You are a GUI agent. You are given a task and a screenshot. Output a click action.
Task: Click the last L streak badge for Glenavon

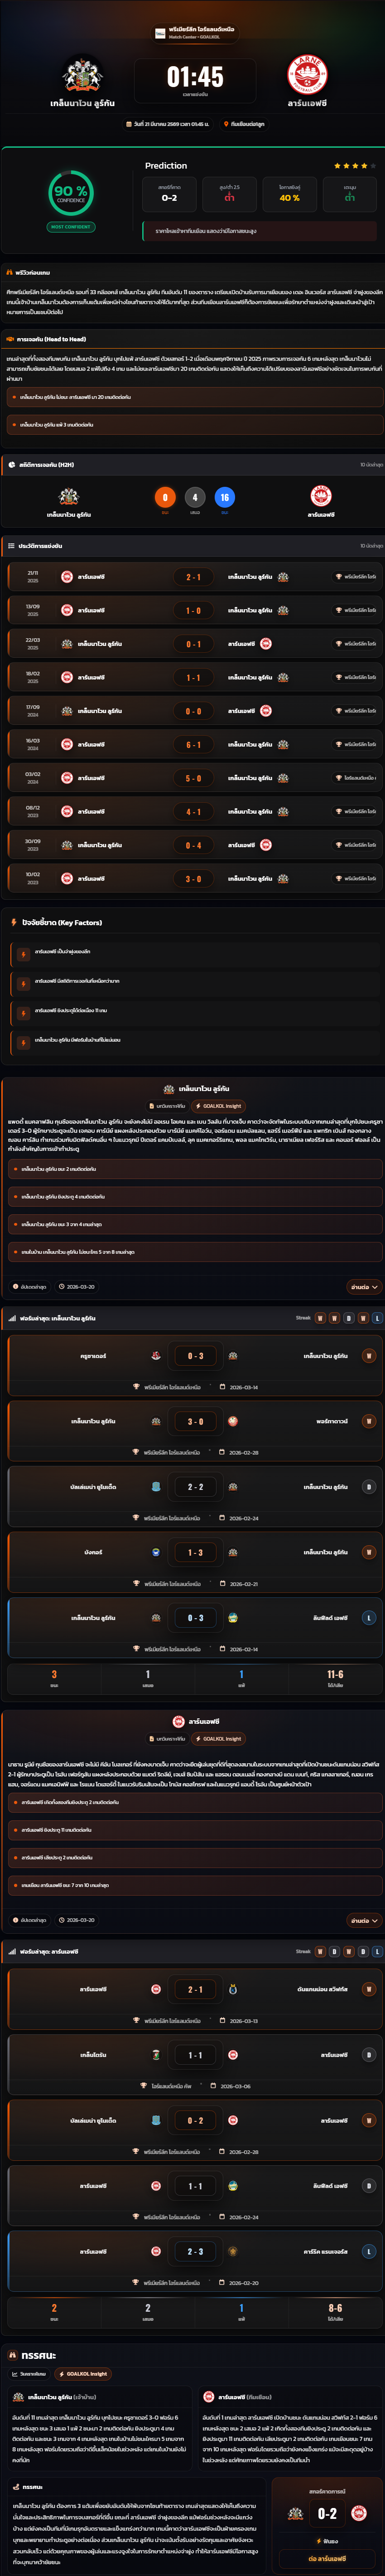[377, 1318]
